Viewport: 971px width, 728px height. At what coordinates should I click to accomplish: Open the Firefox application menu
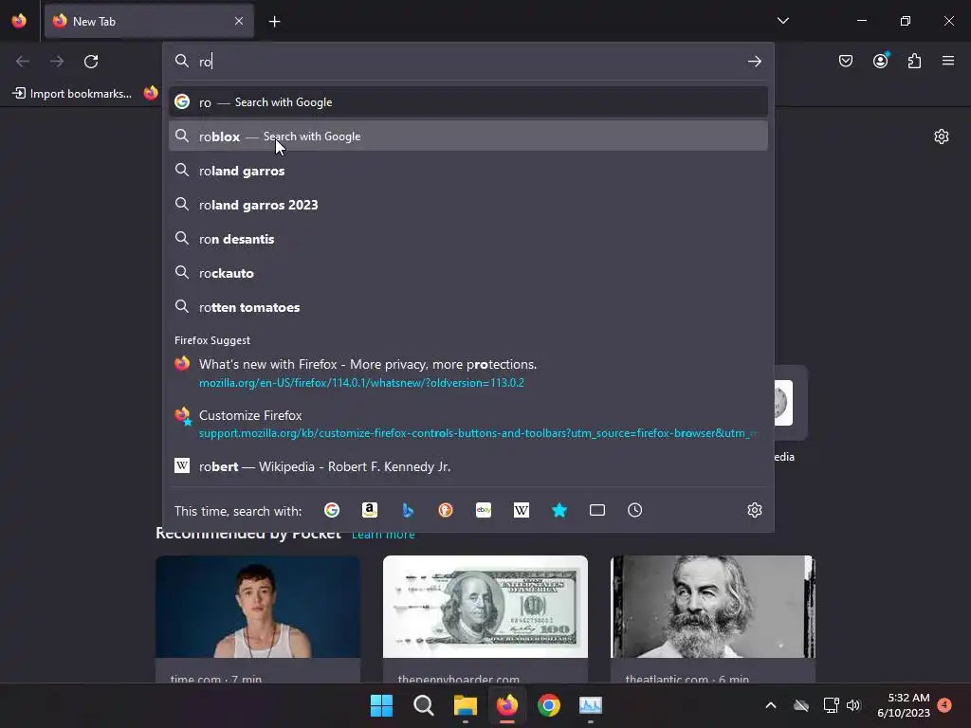[x=948, y=61]
